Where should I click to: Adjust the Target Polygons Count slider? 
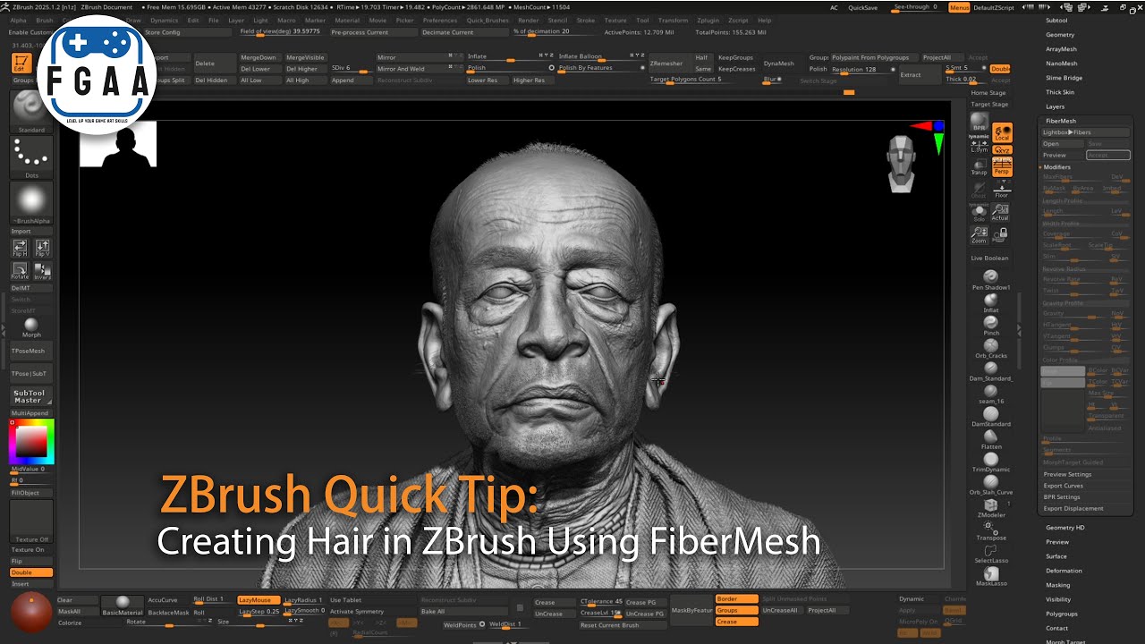(694, 80)
